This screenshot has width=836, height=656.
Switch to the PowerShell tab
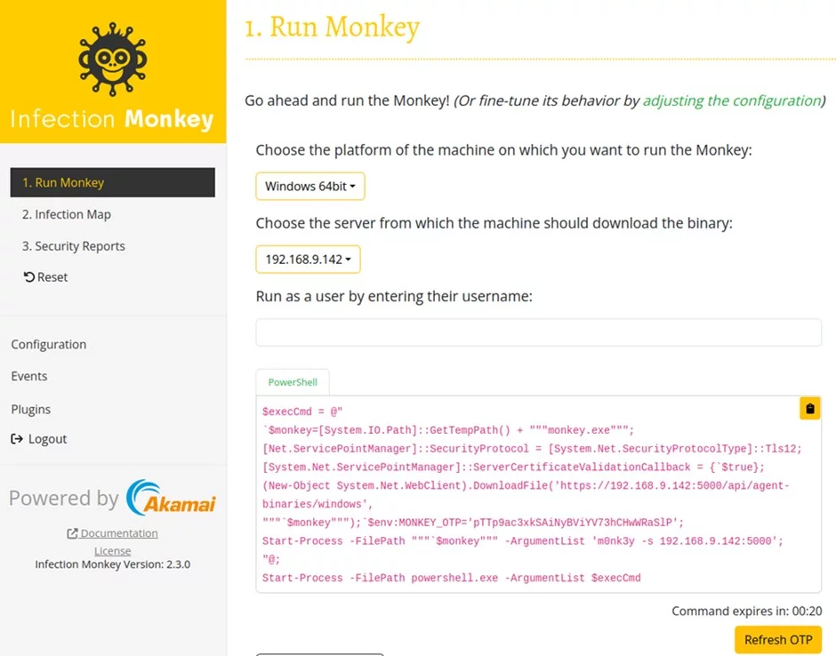(293, 382)
